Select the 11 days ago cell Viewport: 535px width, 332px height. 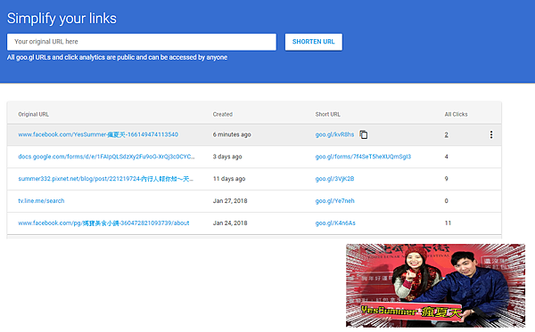pyautogui.click(x=229, y=179)
